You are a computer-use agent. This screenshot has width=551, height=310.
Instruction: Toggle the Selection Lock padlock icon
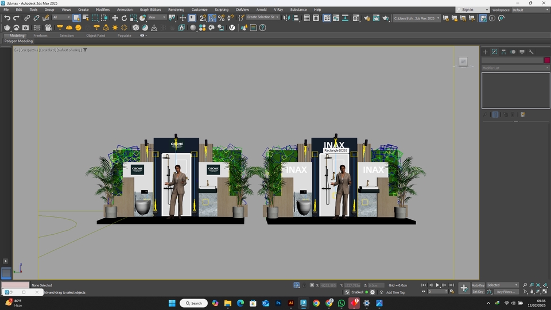[x=304, y=285]
